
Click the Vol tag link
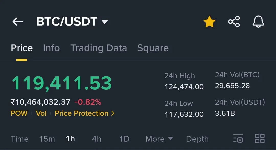tap(41, 113)
